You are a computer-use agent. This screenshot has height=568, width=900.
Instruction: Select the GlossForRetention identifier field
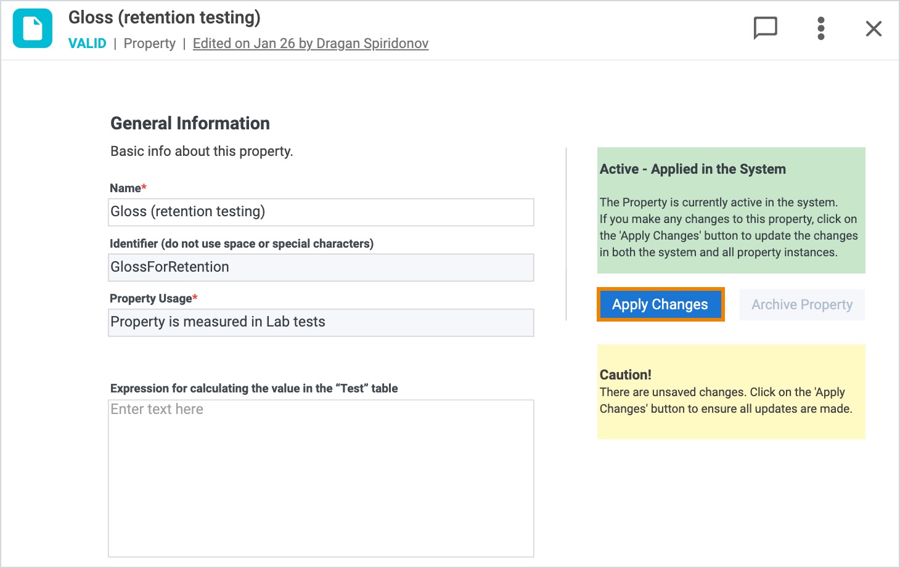[321, 267]
